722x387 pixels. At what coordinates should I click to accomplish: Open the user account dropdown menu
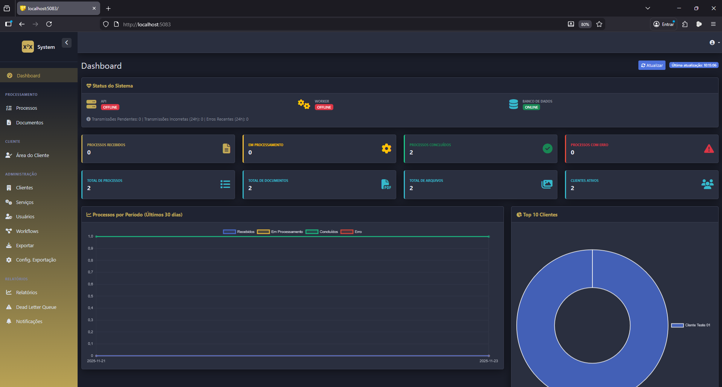(714, 43)
